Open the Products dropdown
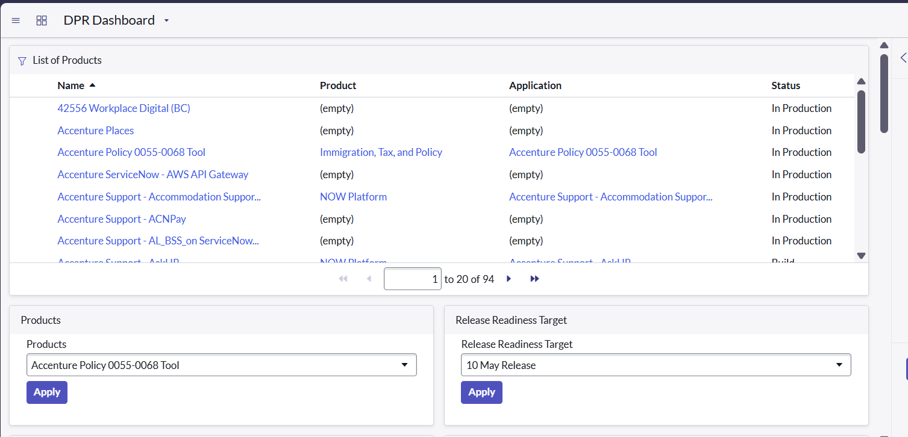This screenshot has height=437, width=908. click(222, 365)
